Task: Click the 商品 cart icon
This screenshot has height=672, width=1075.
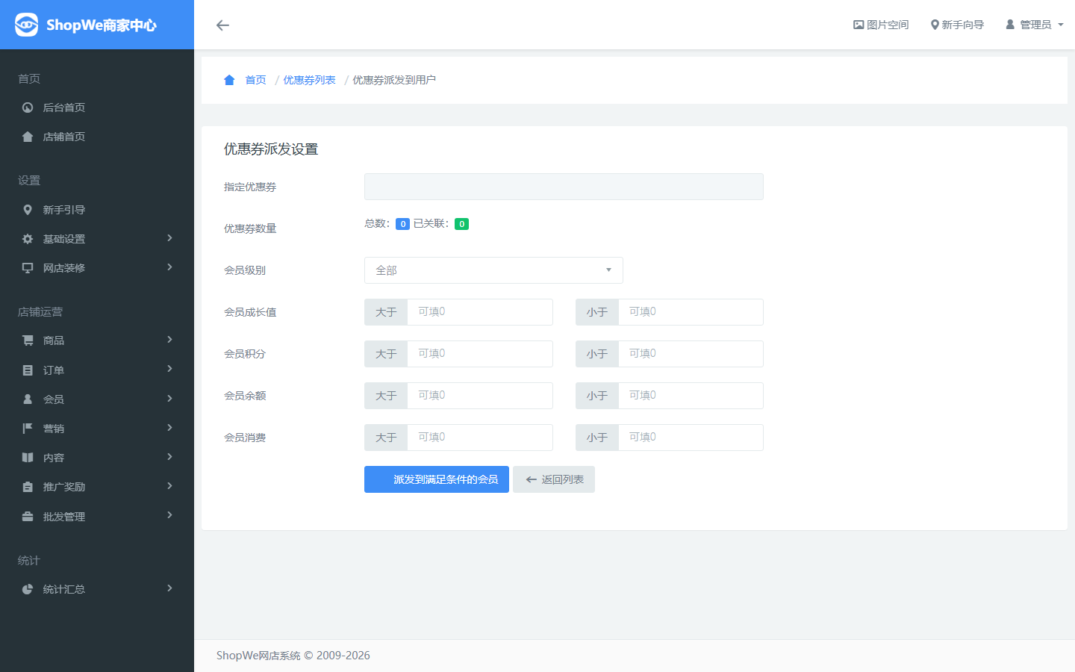Action: [28, 340]
